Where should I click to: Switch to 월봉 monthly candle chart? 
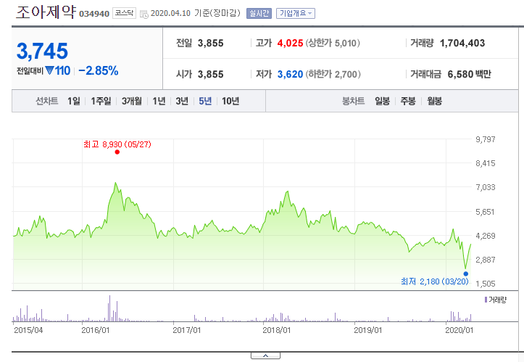pyautogui.click(x=434, y=101)
